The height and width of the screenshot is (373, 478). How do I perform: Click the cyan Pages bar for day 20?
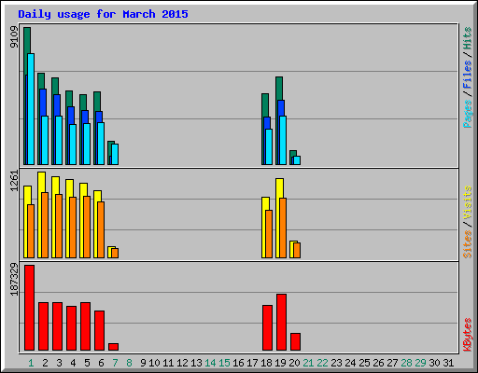point(297,160)
